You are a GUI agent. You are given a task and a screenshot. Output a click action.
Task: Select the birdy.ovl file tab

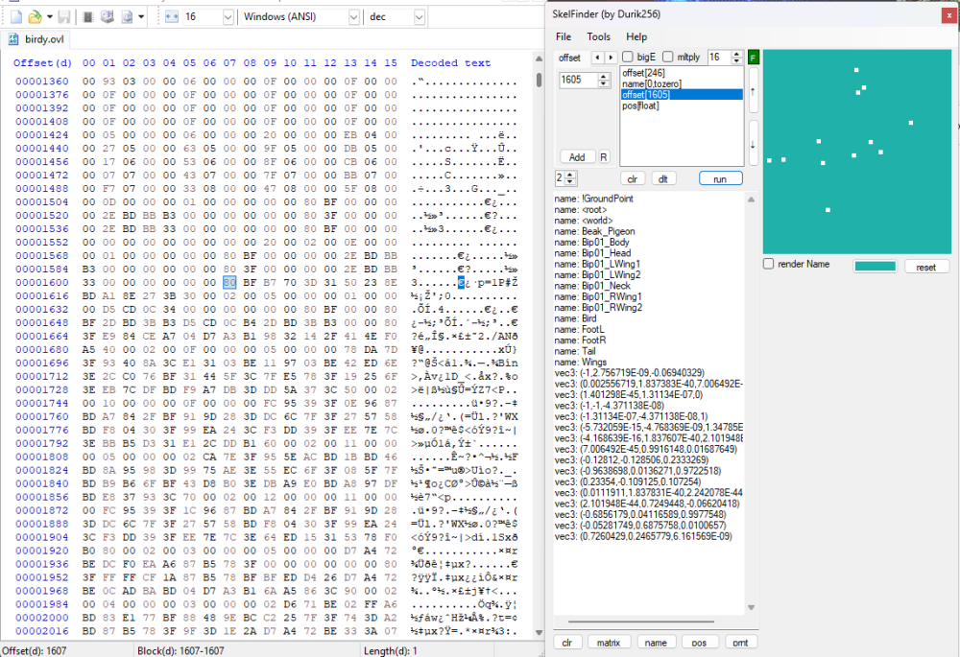click(36, 39)
